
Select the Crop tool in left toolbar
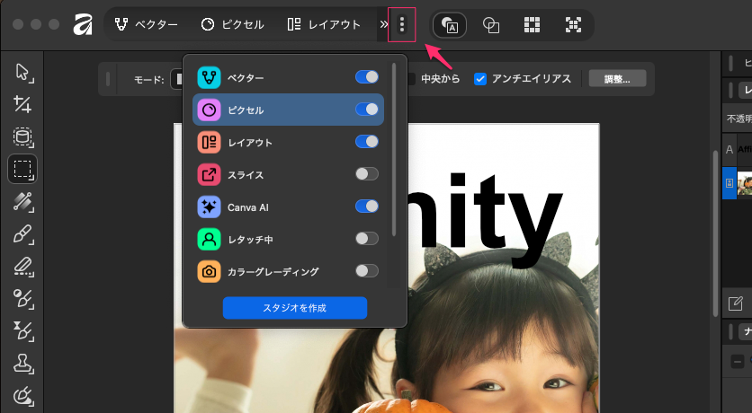point(22,105)
